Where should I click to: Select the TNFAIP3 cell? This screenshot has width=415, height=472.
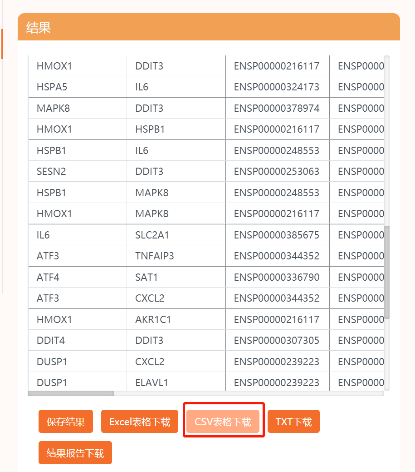[155, 256]
